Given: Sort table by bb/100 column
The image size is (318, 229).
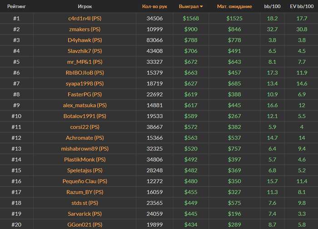Looking at the screenshot, I should pyautogui.click(x=272, y=6).
